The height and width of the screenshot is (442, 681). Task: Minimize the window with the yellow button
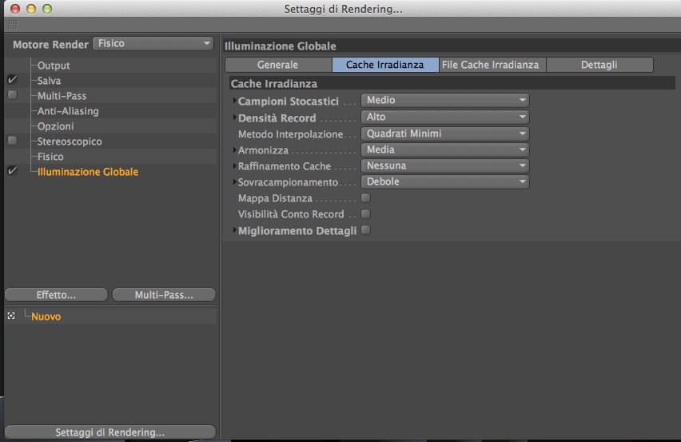(31, 9)
